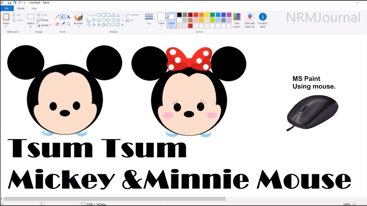
Task: Pick the purple color swatch
Action: click(x=229, y=15)
